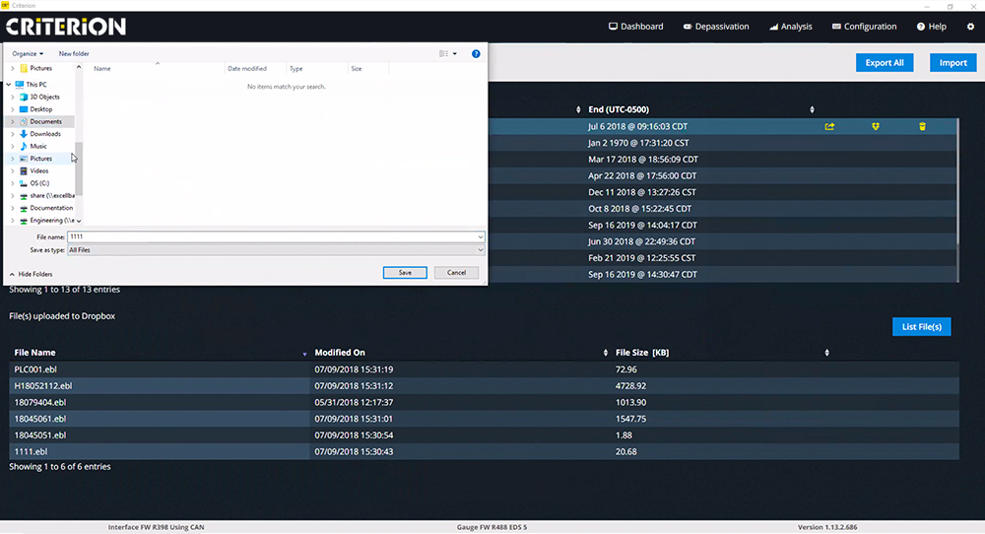Image resolution: width=985 pixels, height=534 pixels.
Task: Click the yellow export icon in selected row
Action: click(x=829, y=126)
